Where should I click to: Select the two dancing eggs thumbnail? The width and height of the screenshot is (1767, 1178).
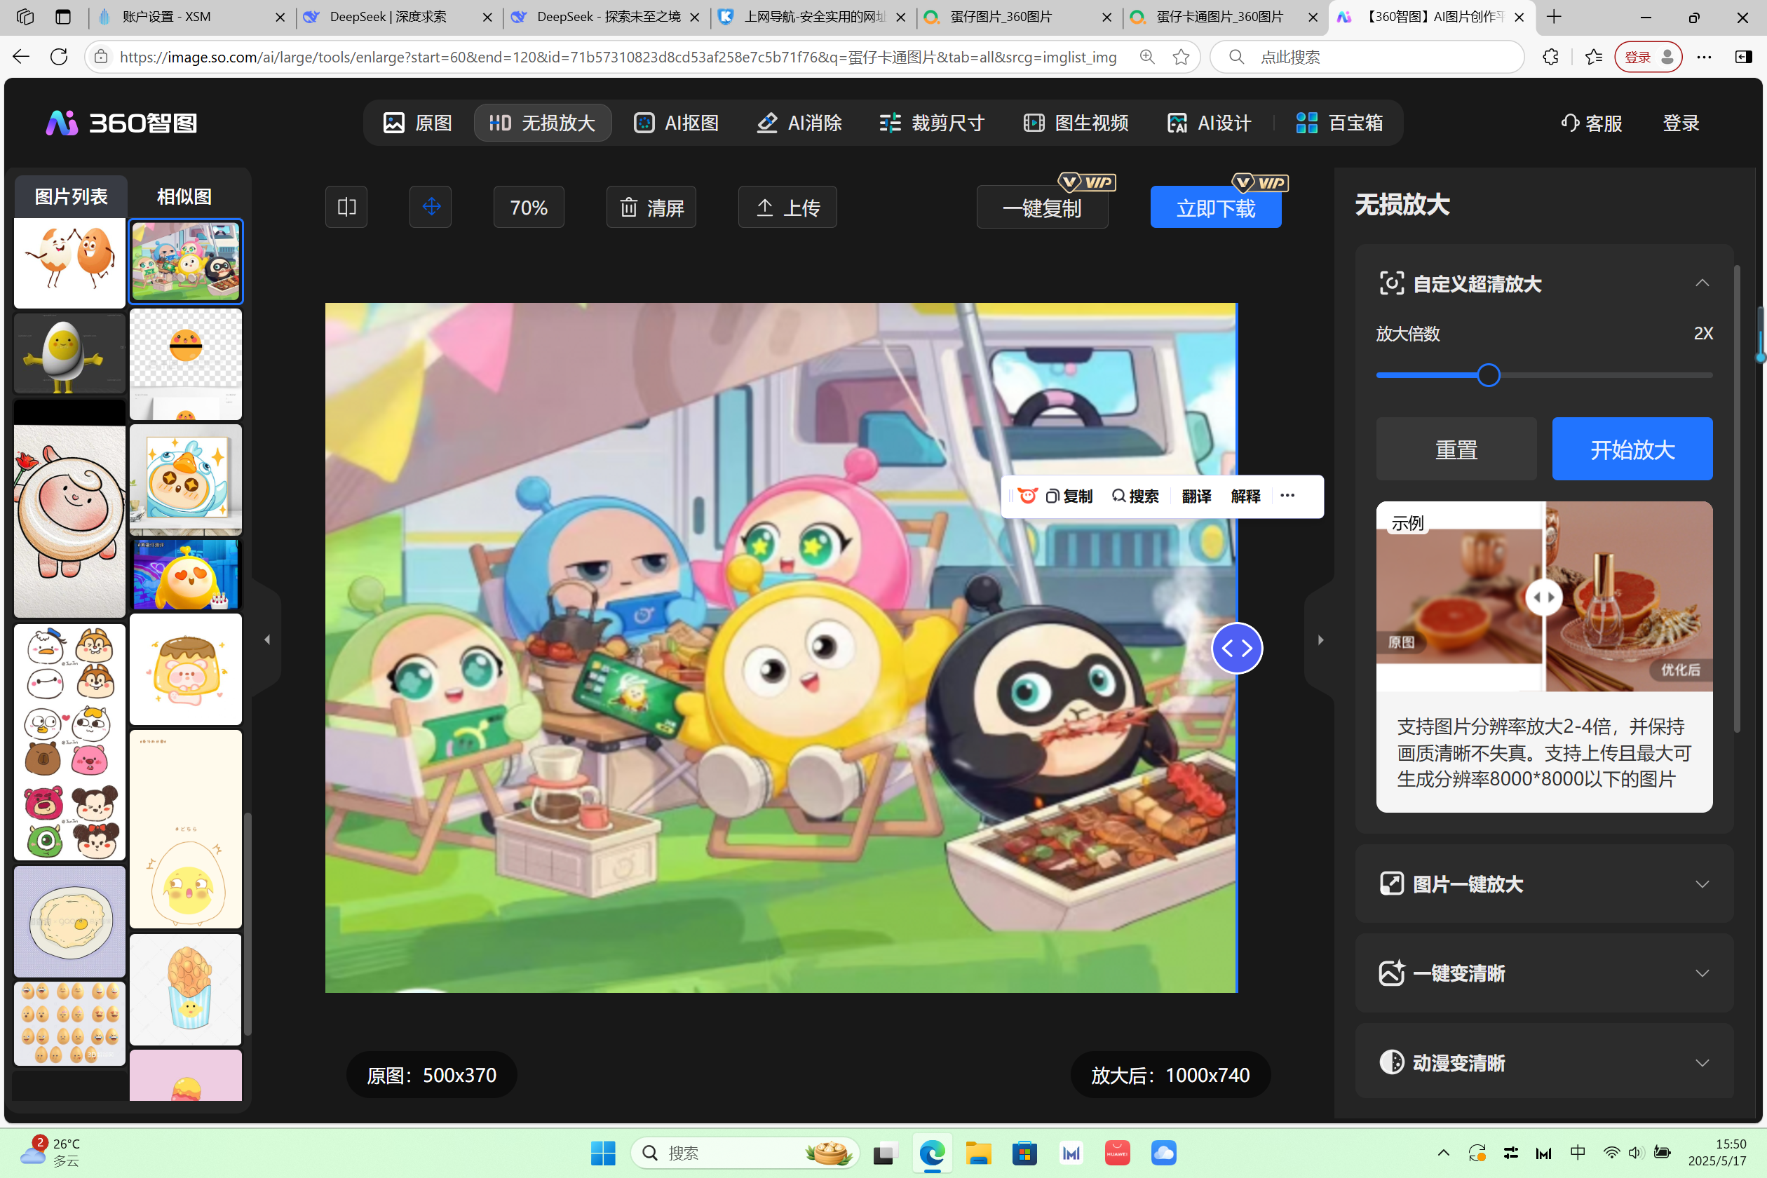click(70, 263)
